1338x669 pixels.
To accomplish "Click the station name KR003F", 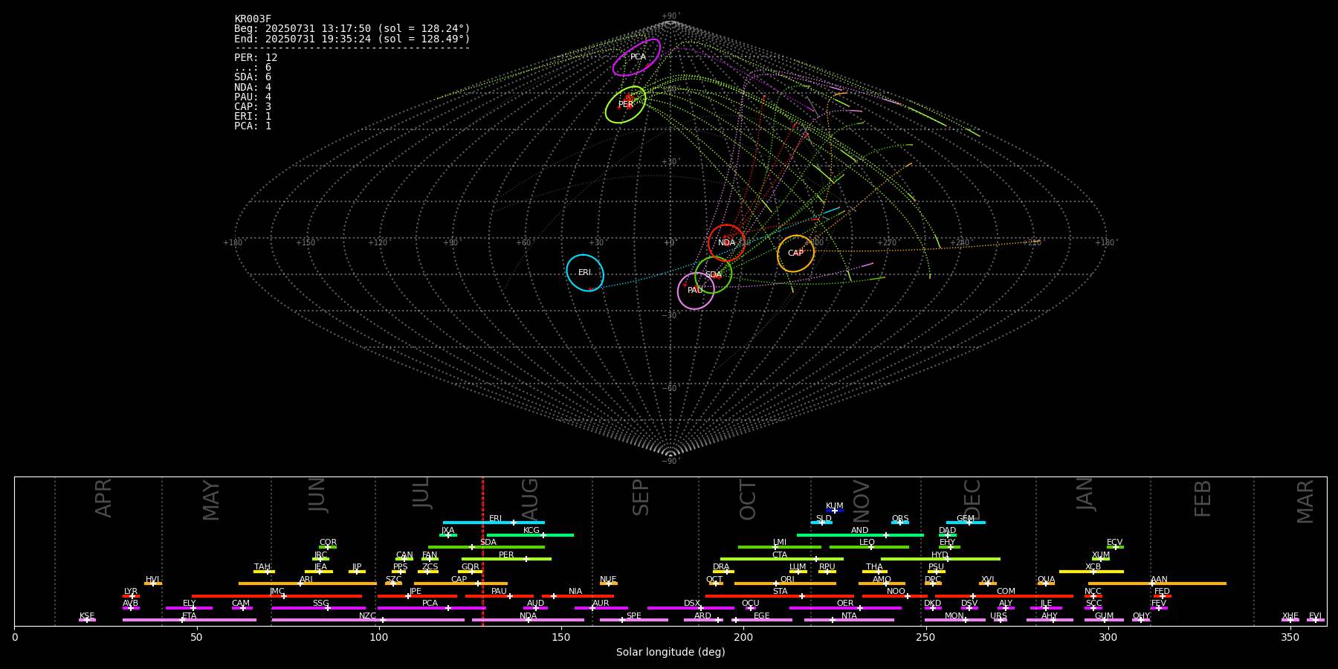I will click(253, 19).
